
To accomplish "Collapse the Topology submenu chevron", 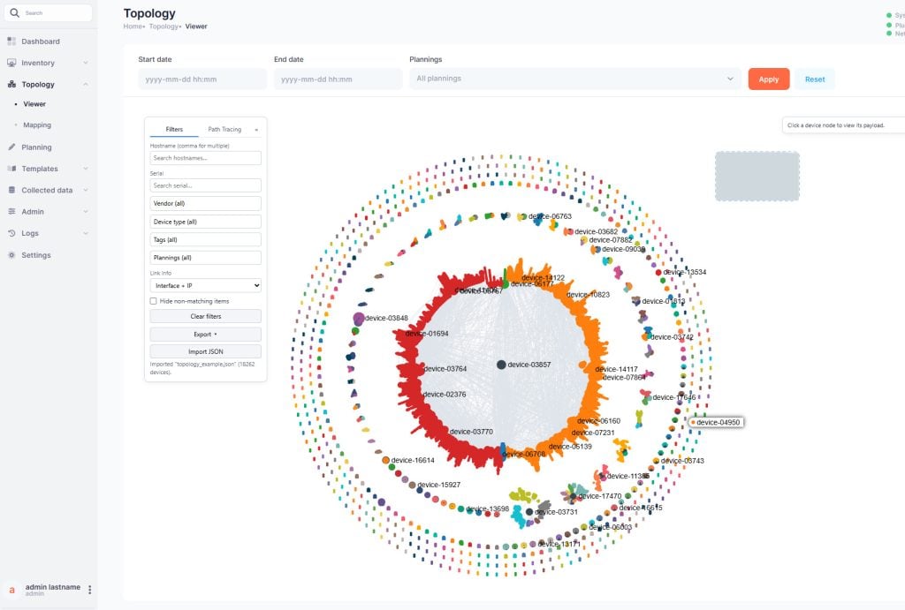I will 86,84.
